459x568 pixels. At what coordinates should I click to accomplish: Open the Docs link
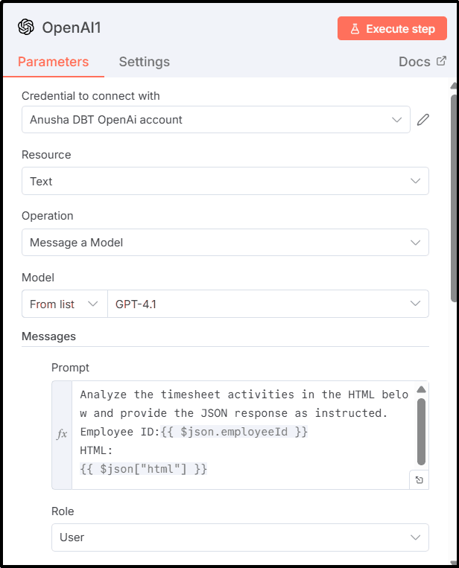(414, 62)
